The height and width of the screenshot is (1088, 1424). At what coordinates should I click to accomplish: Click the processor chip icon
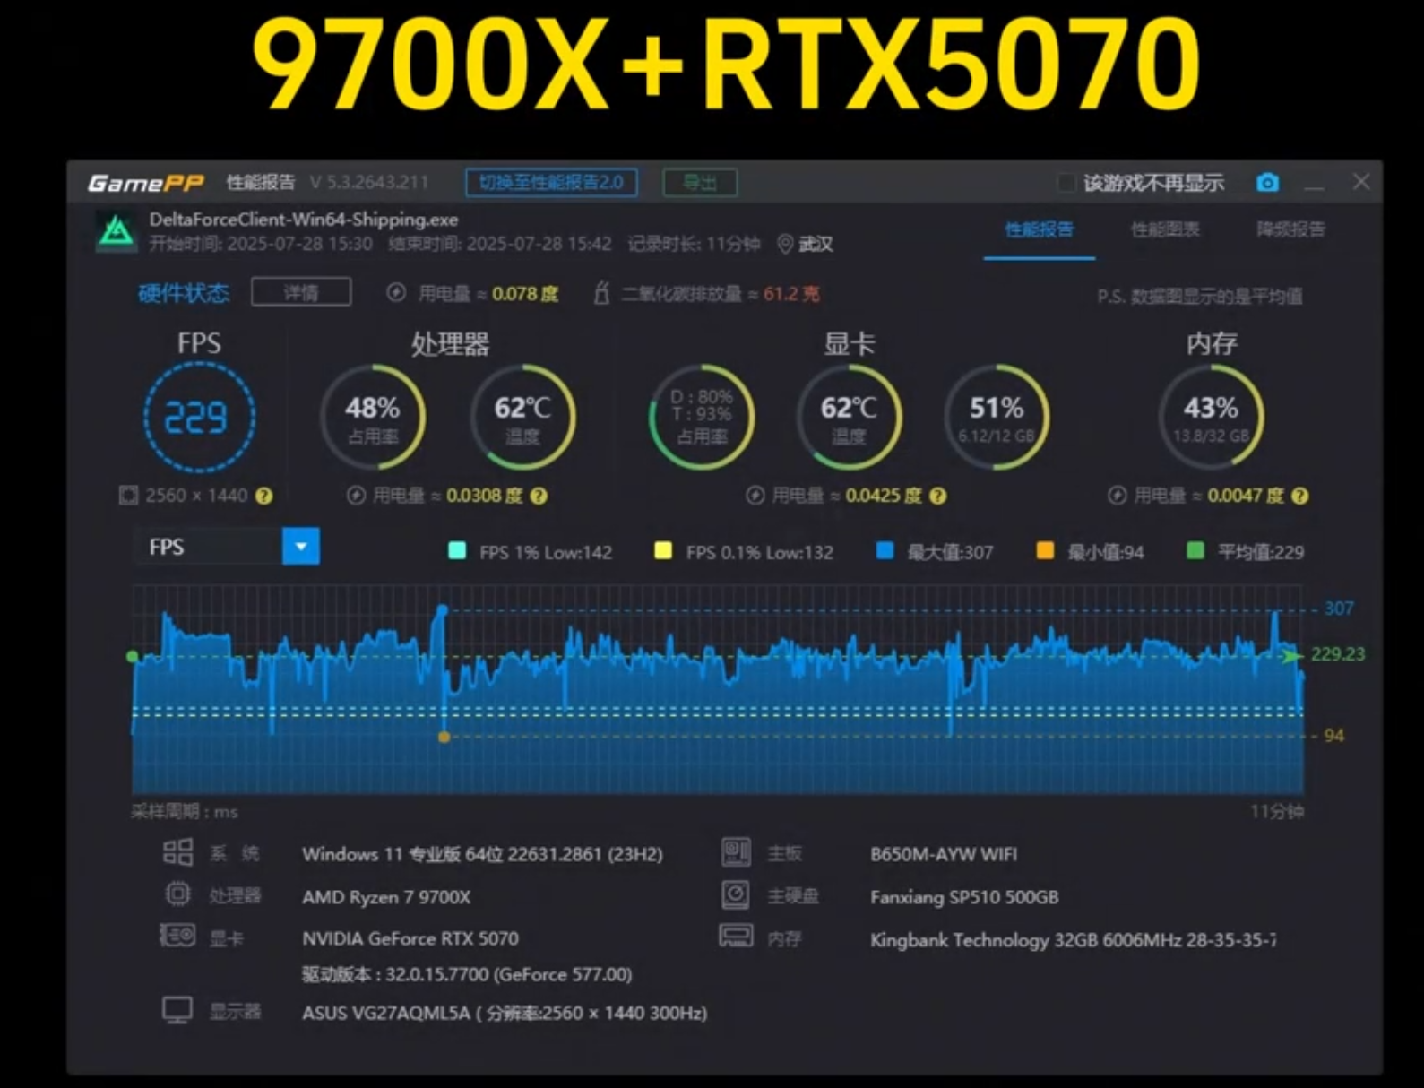pos(177,894)
